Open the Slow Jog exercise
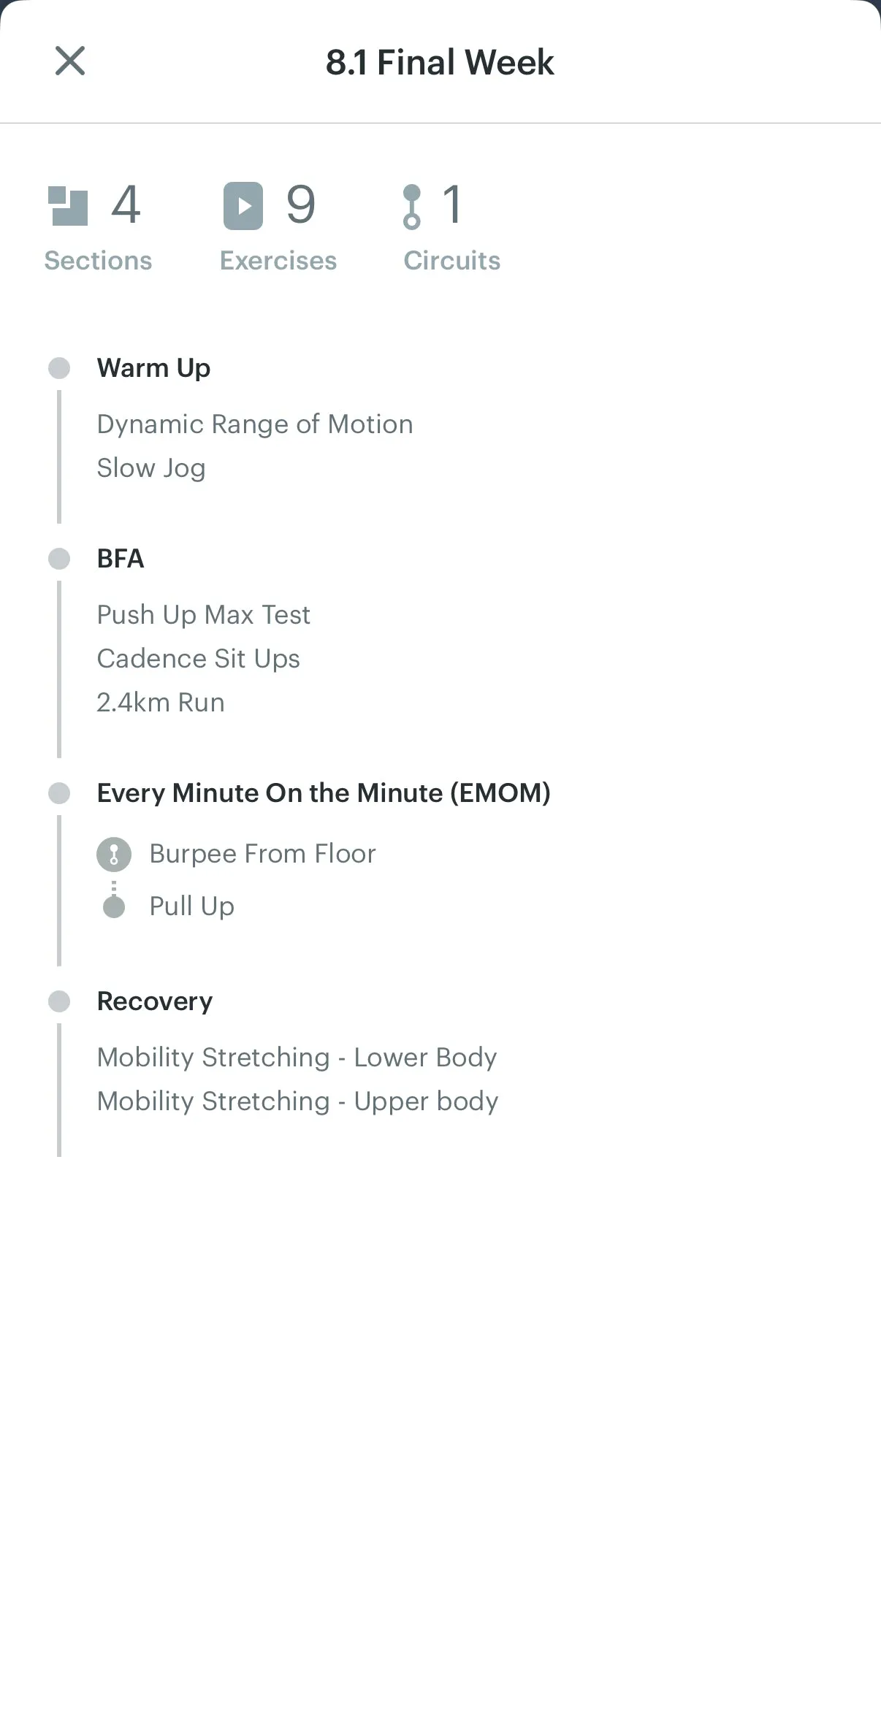Screen dimensions: 881x1723 point(151,468)
